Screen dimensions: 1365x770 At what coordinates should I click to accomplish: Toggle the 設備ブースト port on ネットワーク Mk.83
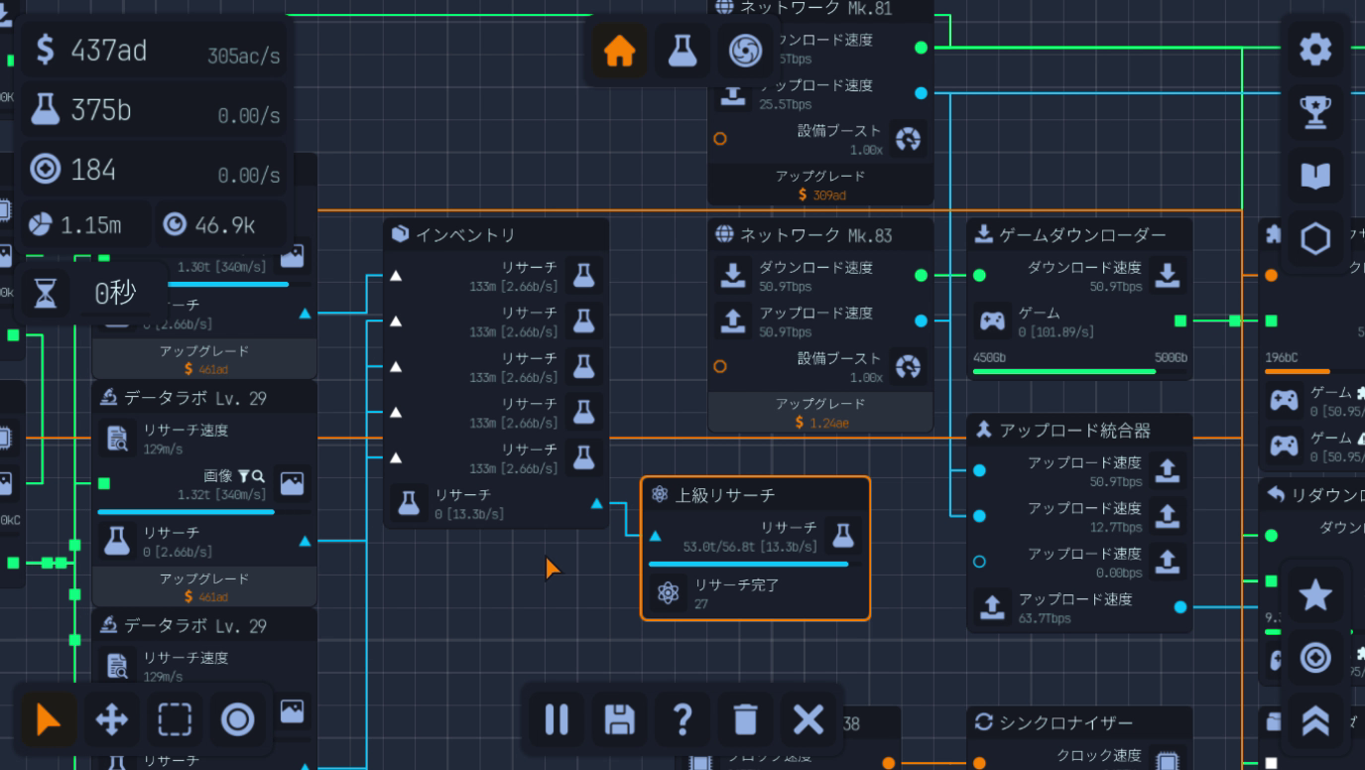pos(719,366)
